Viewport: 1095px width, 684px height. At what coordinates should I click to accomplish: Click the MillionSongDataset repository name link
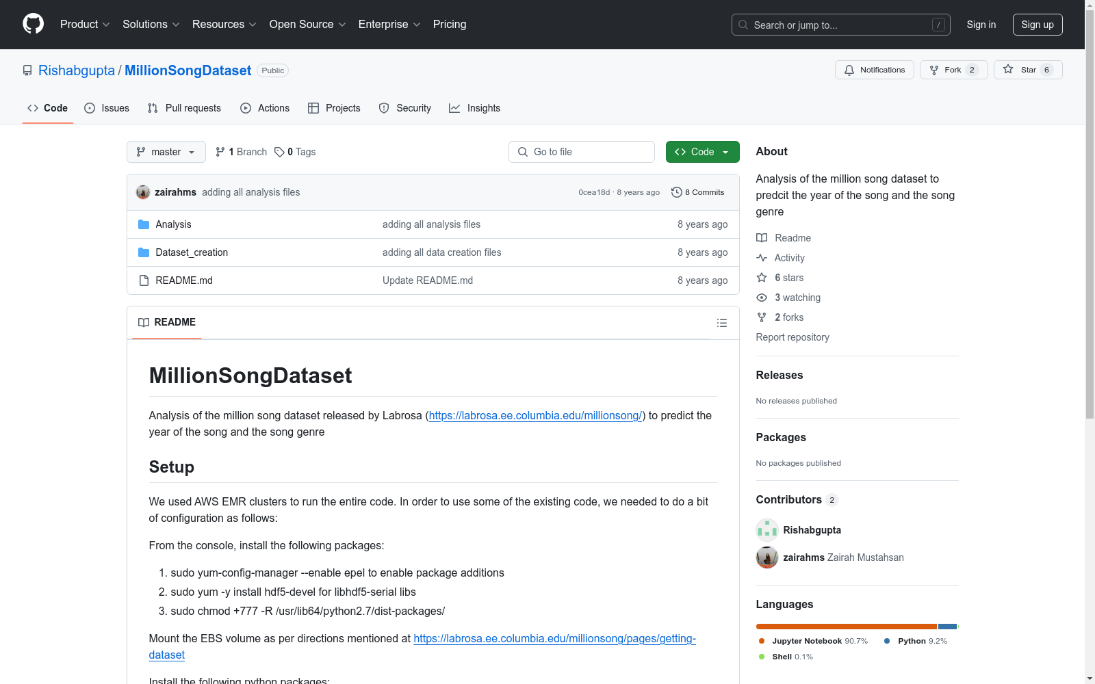[x=188, y=70]
